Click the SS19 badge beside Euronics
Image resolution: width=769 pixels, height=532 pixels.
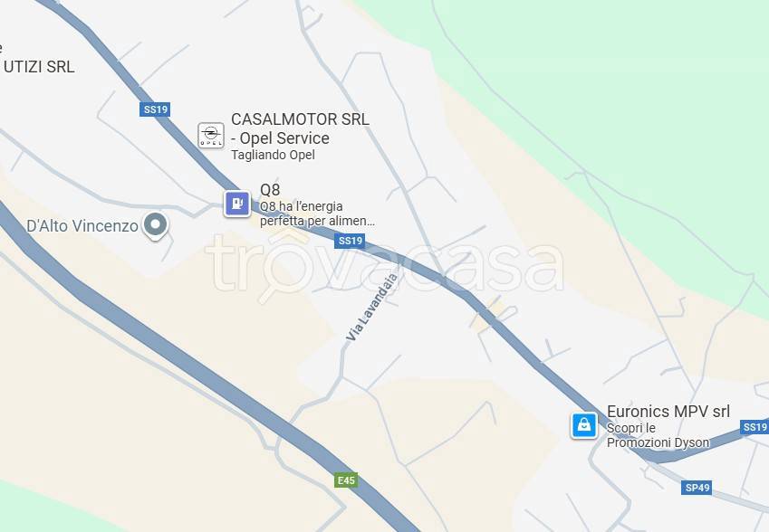coord(755,427)
